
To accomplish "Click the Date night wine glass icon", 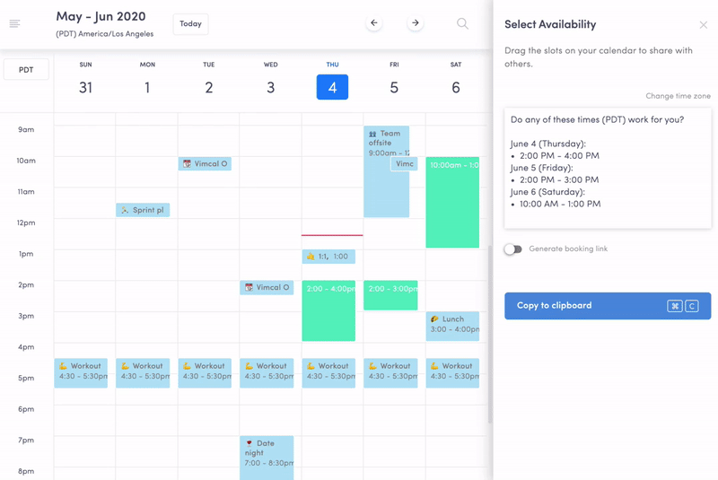I will pyautogui.click(x=250, y=443).
